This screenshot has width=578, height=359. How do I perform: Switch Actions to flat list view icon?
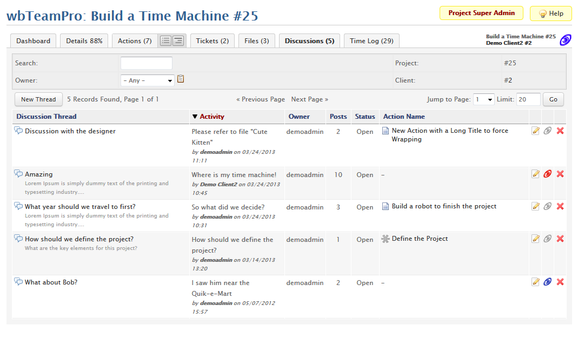[x=165, y=41]
